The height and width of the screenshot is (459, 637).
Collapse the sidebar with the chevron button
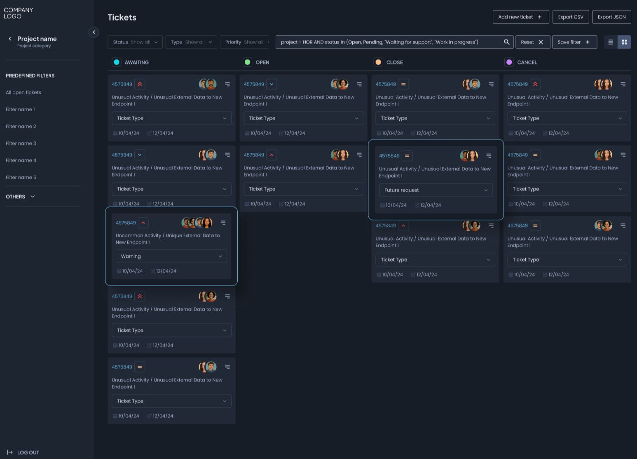94,32
